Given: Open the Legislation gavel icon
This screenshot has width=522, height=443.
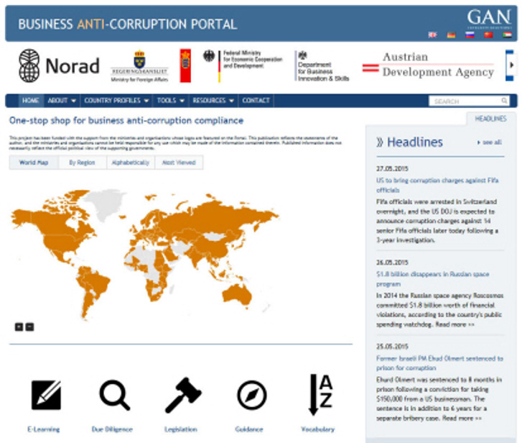Looking at the screenshot, I should [x=182, y=396].
